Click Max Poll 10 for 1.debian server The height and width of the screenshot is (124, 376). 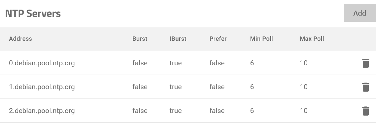click(304, 87)
